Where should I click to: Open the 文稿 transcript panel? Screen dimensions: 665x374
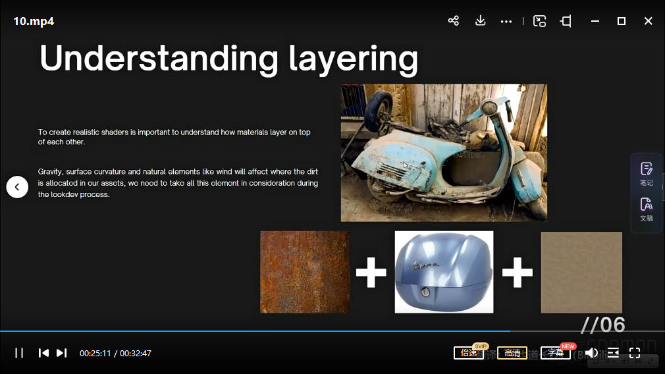tap(647, 209)
